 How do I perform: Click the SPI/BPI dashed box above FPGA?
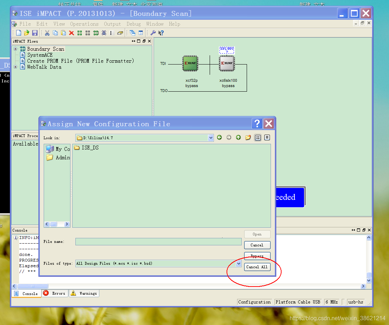[227, 50]
